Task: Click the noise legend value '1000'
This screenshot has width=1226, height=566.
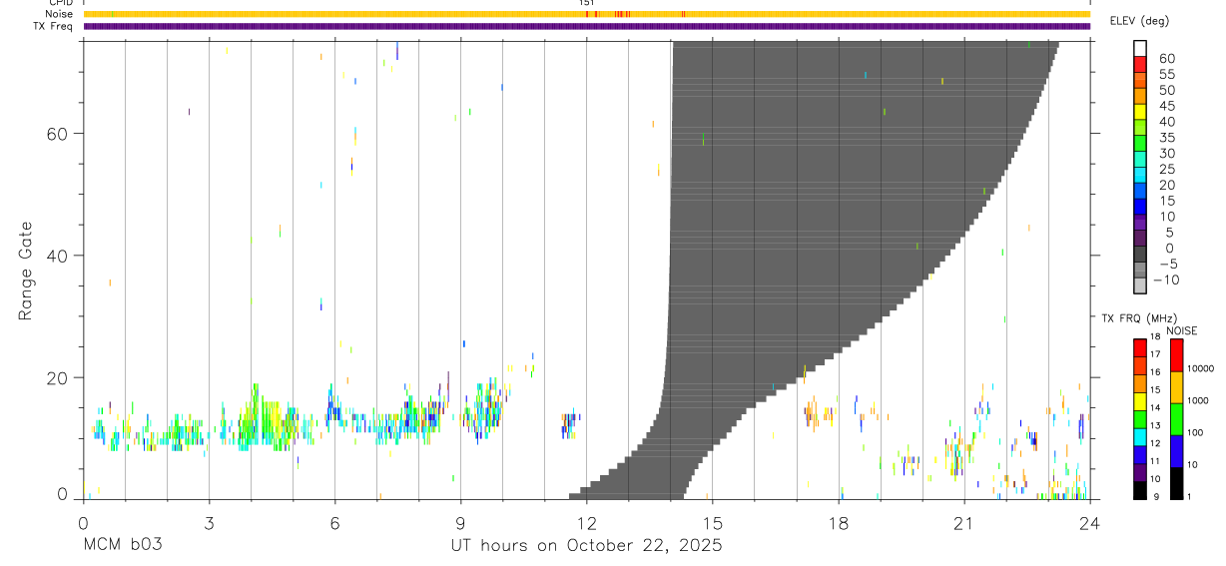Action: click(1199, 400)
